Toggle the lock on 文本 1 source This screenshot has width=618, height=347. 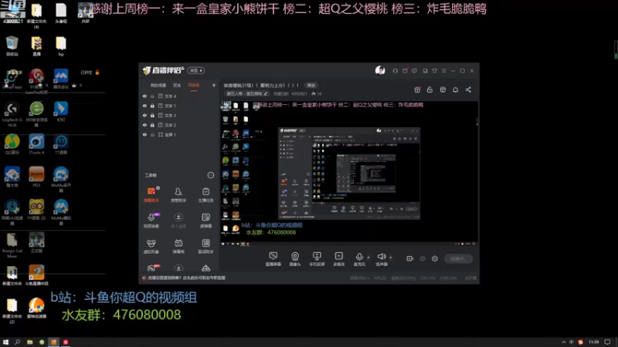[x=152, y=106]
